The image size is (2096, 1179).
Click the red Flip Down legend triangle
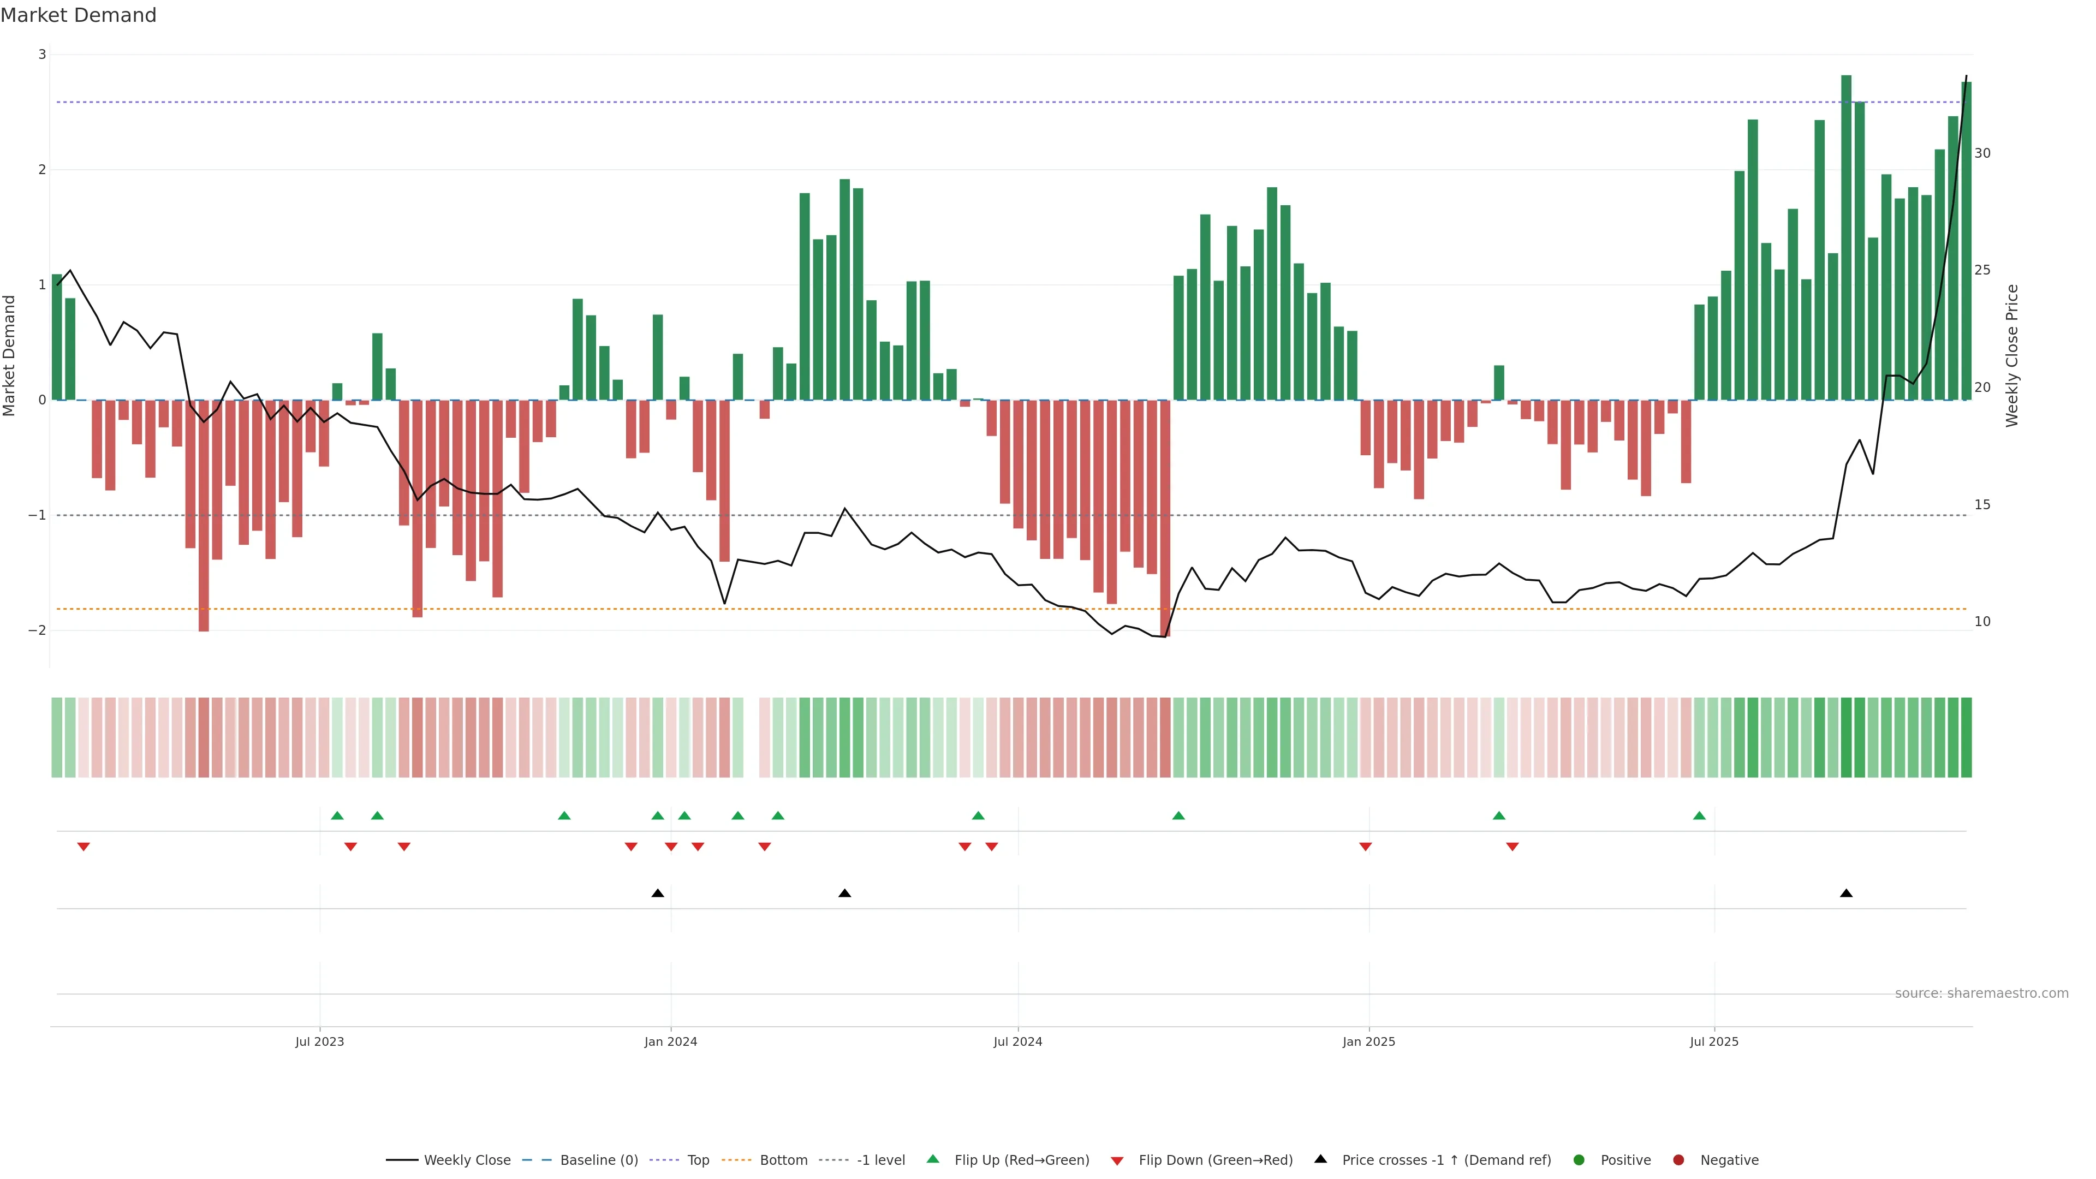point(1117,1161)
